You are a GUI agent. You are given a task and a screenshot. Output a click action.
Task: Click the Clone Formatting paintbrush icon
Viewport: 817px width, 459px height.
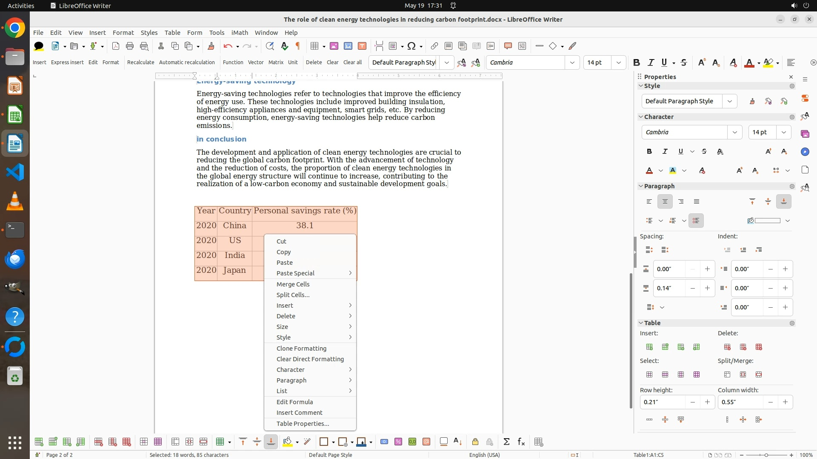(211, 46)
